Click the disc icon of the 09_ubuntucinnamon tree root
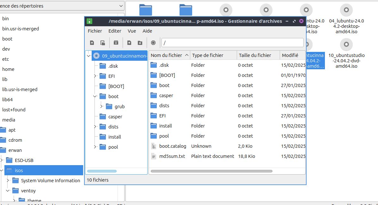The height and width of the screenshot is (205, 378). pyautogui.click(x=96, y=56)
